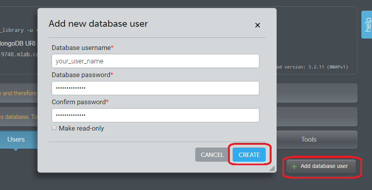
Task: Click the green plus icon beside Add database user
Action: (x=294, y=166)
